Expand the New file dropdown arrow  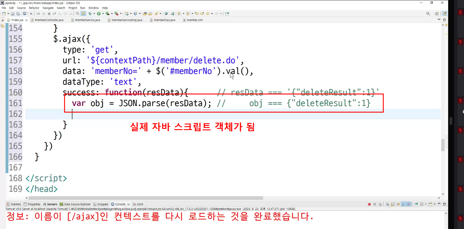(x=8, y=14)
